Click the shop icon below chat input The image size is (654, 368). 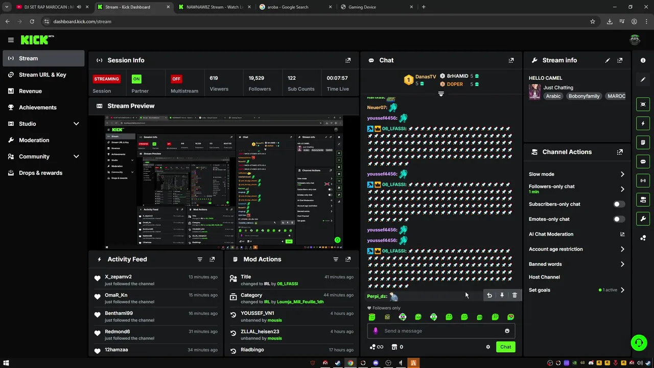click(394, 347)
